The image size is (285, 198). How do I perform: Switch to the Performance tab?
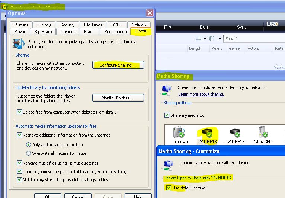click(115, 32)
